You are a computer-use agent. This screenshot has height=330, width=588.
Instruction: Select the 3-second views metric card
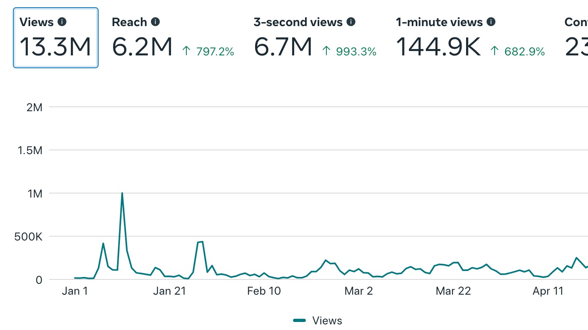point(315,38)
